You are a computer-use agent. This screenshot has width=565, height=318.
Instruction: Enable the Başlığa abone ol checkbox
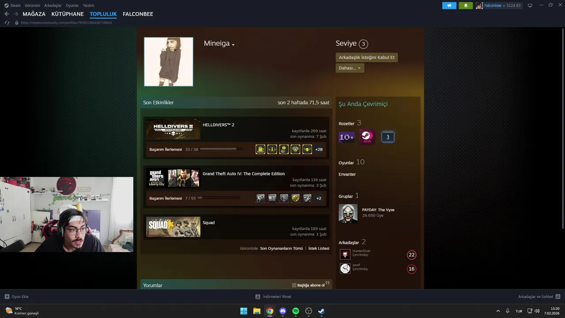(294, 285)
